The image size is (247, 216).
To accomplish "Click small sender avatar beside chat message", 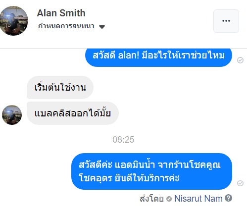I will (x=12, y=115).
